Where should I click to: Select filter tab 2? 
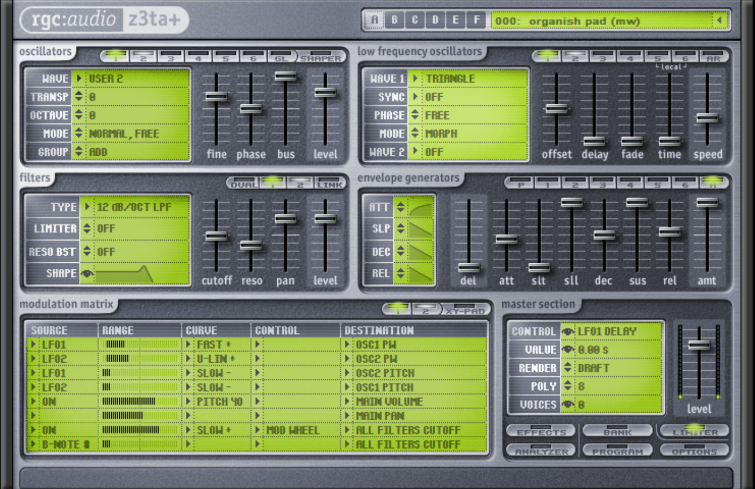click(x=300, y=183)
